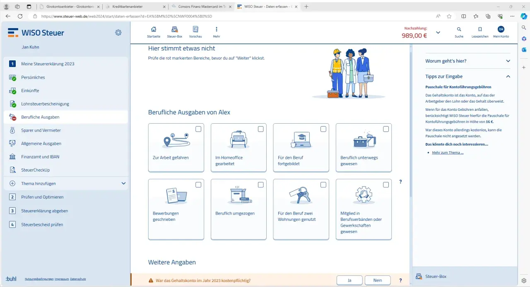Screen dimensions: 530x287
Task: Click help question mark beside the cards
Action: click(x=400, y=182)
